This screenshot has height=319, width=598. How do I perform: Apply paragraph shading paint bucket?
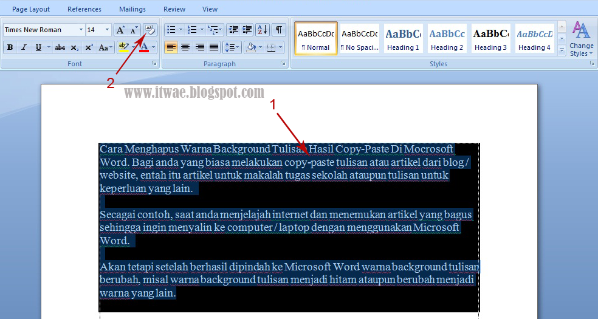pos(251,47)
